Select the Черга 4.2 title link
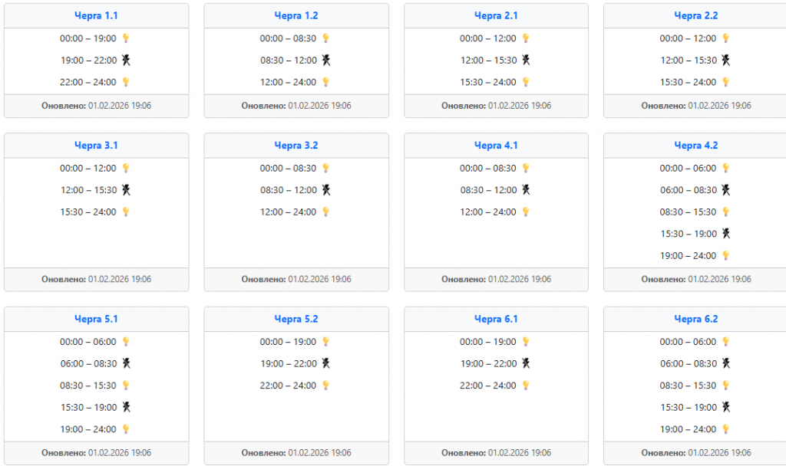The width and height of the screenshot is (786, 466). pyautogui.click(x=695, y=145)
